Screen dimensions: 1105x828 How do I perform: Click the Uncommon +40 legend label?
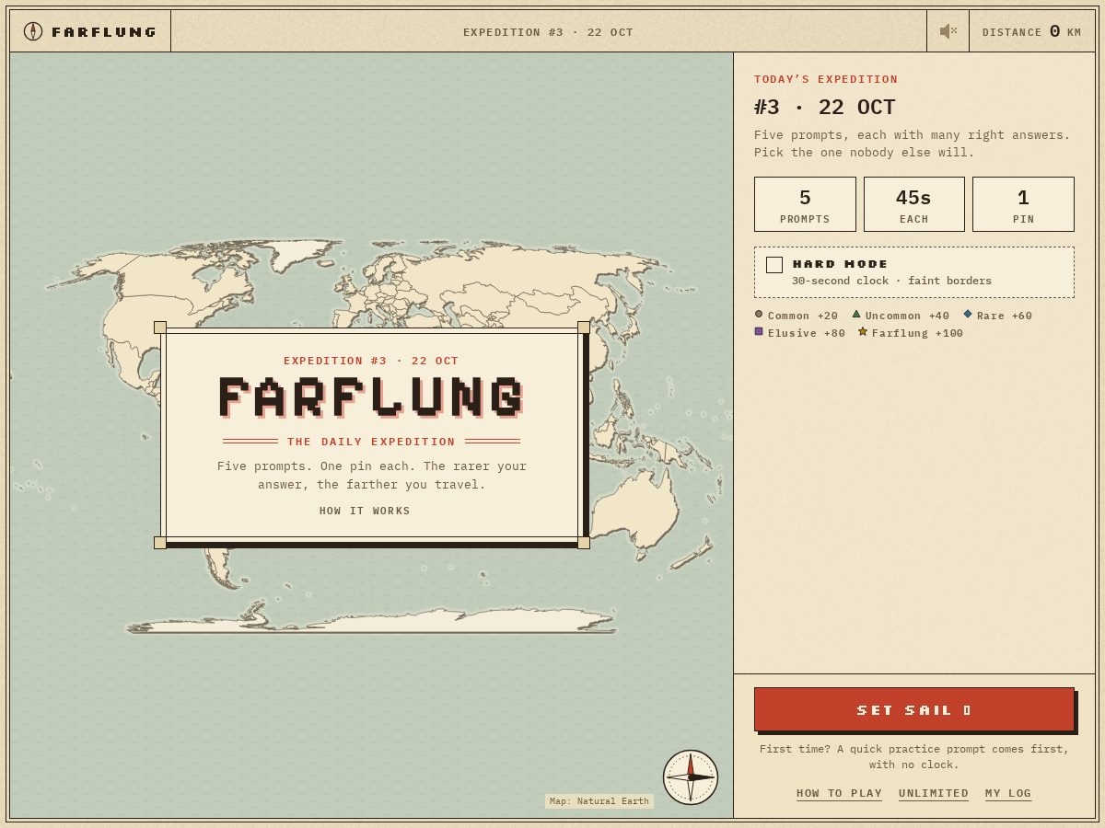[x=907, y=316]
